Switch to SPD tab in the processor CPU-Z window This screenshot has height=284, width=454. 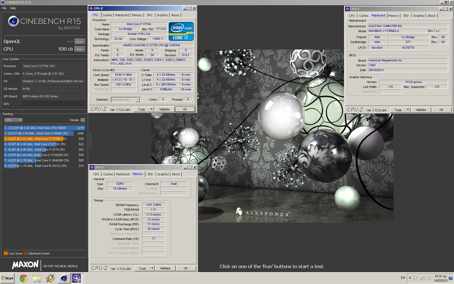point(149,15)
